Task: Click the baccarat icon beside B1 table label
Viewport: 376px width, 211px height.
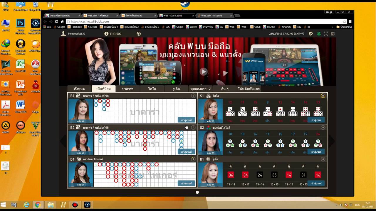Action: pyautogui.click(x=78, y=96)
